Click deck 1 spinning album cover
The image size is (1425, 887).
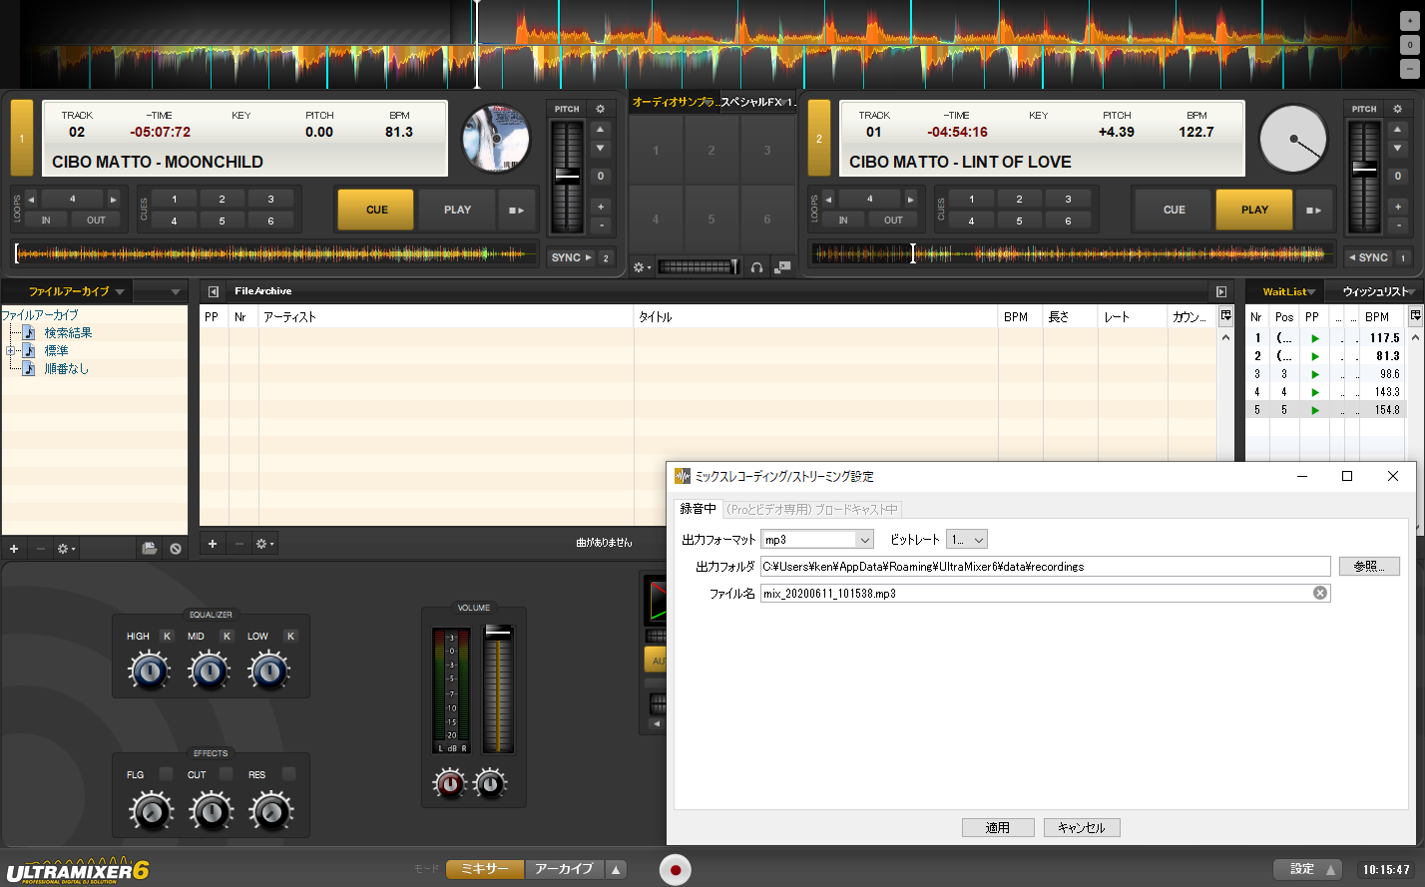pyautogui.click(x=495, y=139)
